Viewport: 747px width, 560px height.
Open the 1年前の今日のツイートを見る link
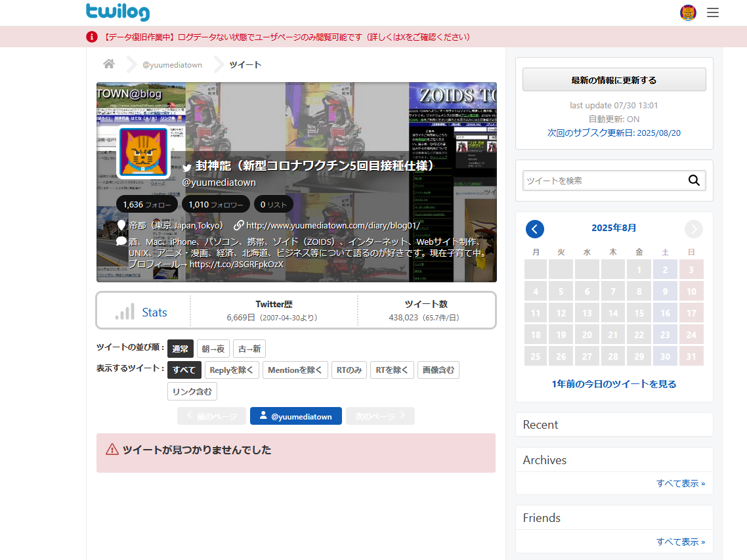coord(614,383)
